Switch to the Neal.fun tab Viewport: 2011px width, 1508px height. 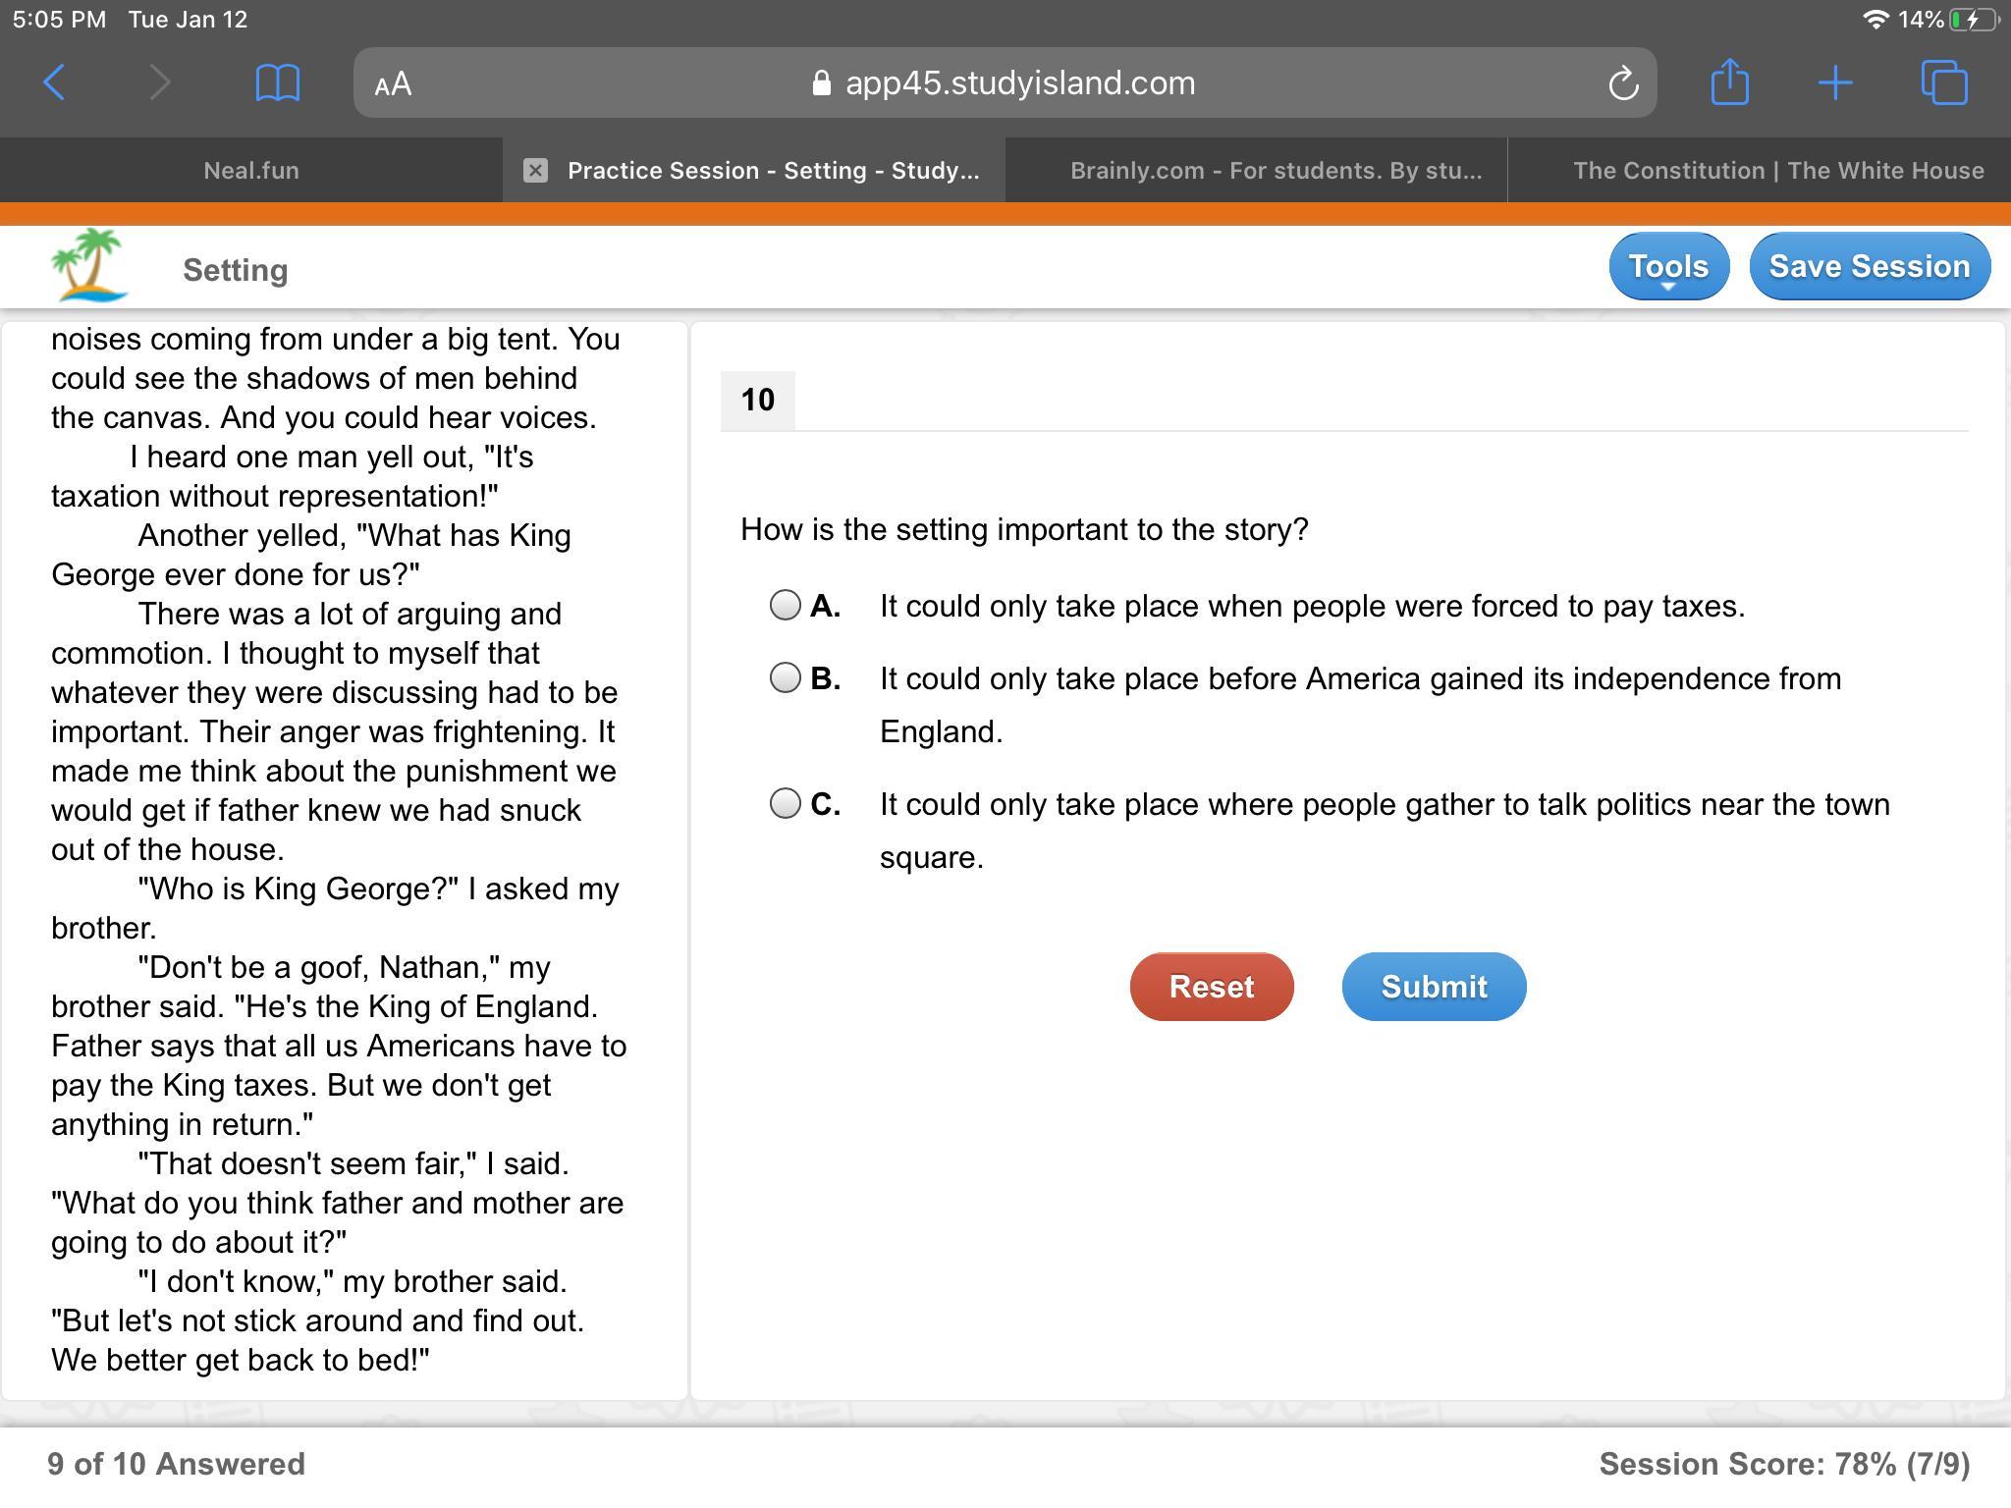[251, 171]
